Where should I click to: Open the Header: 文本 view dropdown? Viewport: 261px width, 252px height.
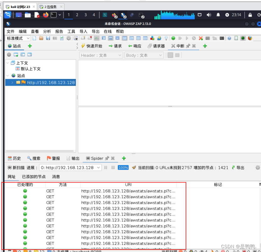(101, 55)
